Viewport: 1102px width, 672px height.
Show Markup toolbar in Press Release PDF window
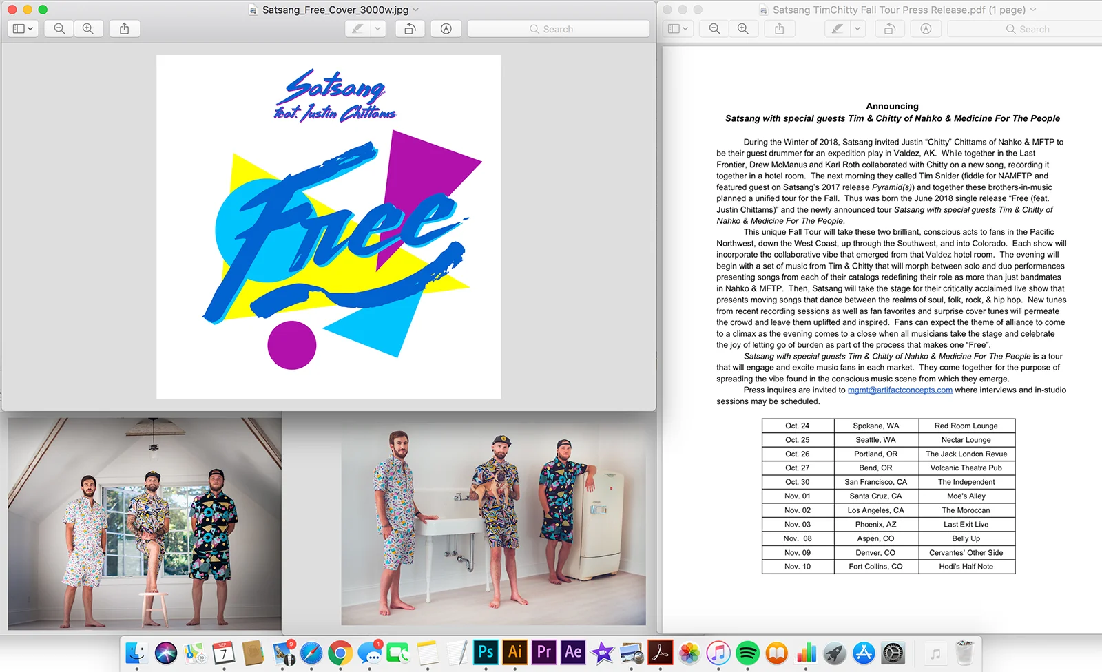[926, 29]
